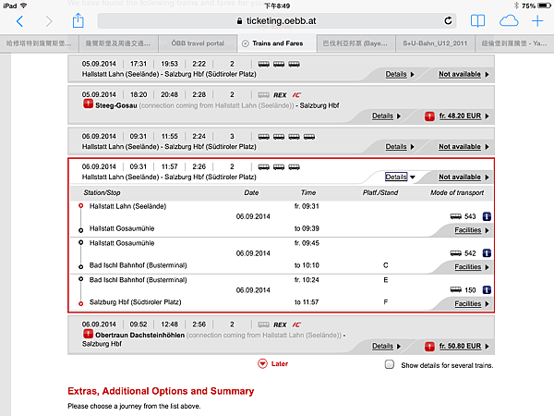
Task: Click the REX logo in 09:52 row
Action: pyautogui.click(x=280, y=324)
